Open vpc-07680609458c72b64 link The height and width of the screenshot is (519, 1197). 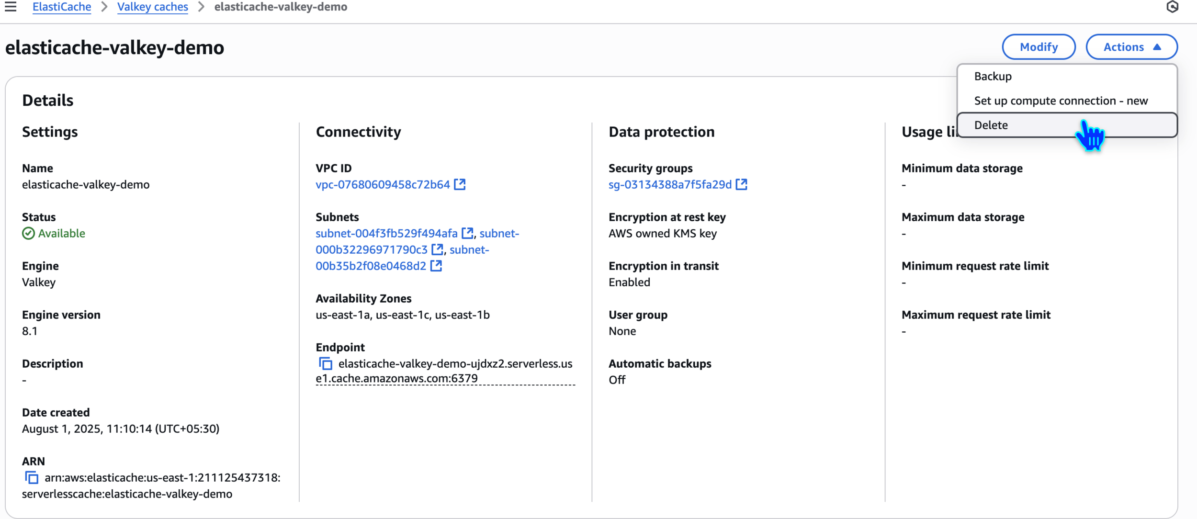click(x=382, y=185)
